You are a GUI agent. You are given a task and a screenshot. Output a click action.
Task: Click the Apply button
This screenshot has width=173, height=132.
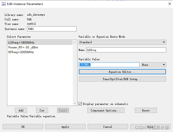65,126
